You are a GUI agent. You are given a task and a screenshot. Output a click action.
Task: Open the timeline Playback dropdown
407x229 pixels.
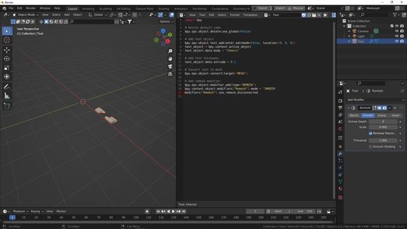click(x=20, y=211)
